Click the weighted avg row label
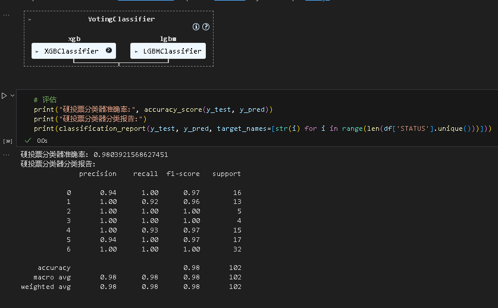The width and height of the screenshot is (498, 308). click(46, 287)
